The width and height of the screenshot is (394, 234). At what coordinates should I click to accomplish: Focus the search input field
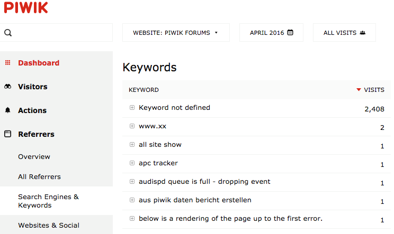tap(56, 33)
